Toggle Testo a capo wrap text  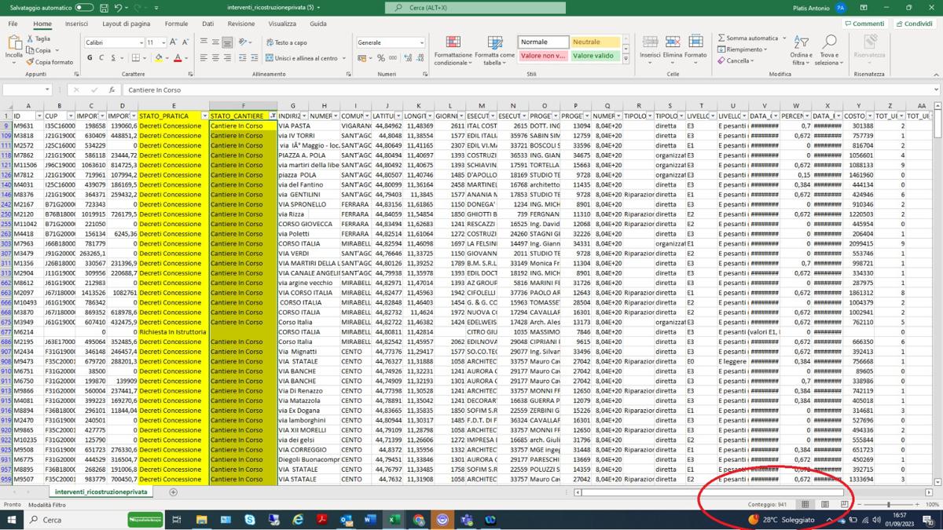(285, 42)
